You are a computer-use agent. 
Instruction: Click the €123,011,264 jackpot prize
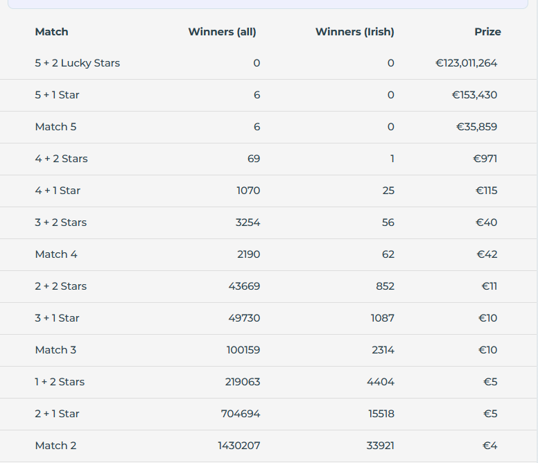467,63
